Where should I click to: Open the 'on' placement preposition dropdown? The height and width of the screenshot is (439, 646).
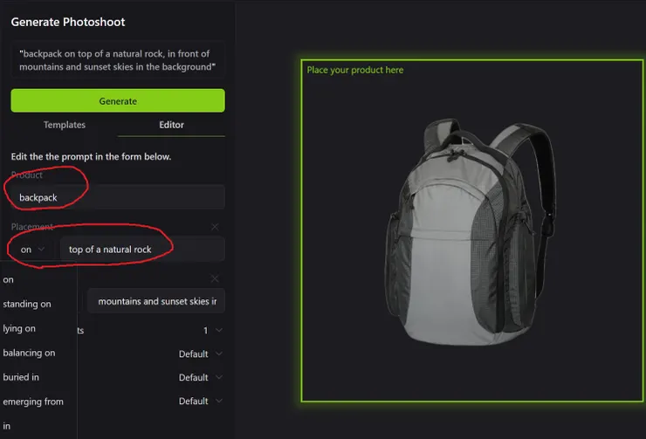[x=32, y=250]
